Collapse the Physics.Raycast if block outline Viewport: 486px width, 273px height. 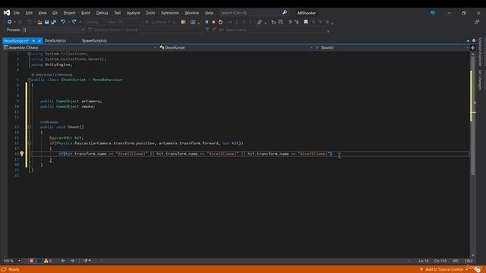pos(30,143)
